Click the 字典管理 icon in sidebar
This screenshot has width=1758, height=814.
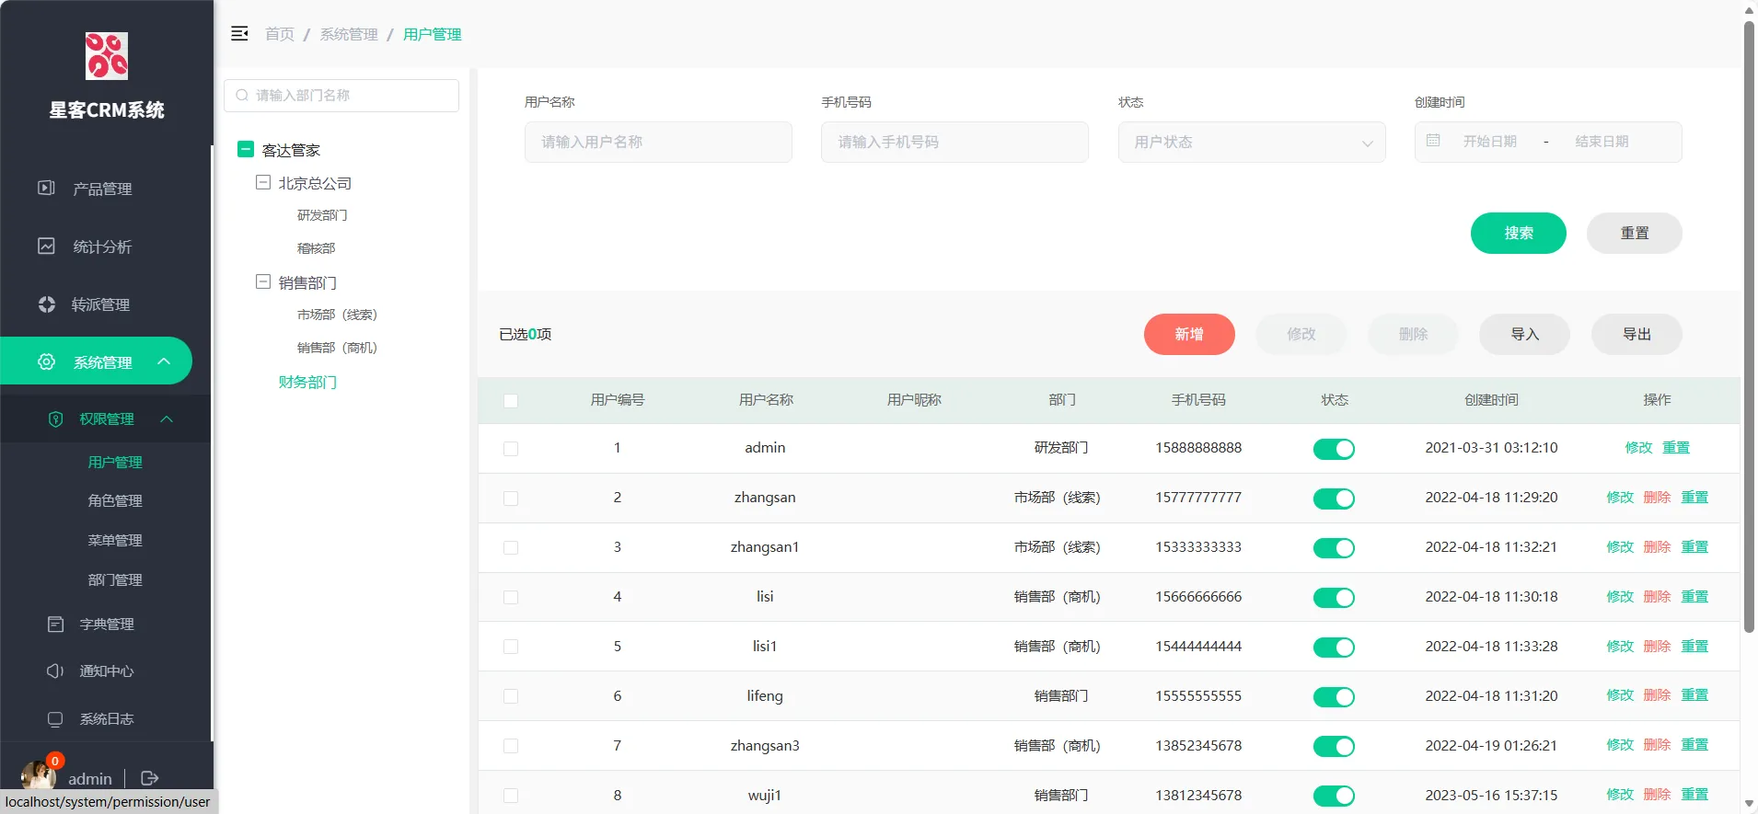(55, 625)
